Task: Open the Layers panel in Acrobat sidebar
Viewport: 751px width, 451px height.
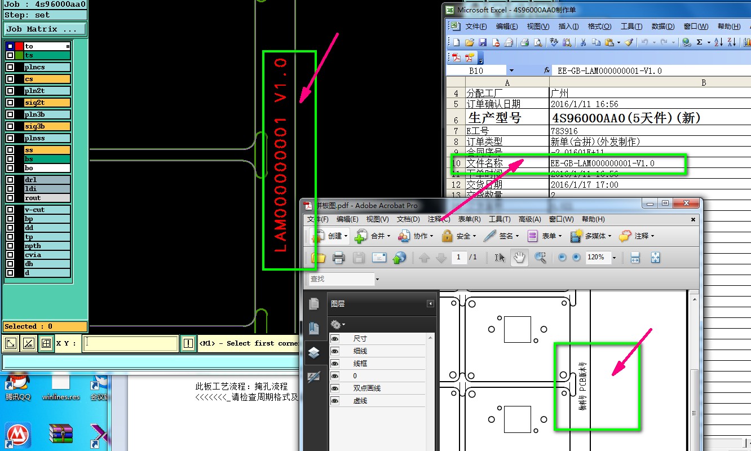Action: pos(314,353)
